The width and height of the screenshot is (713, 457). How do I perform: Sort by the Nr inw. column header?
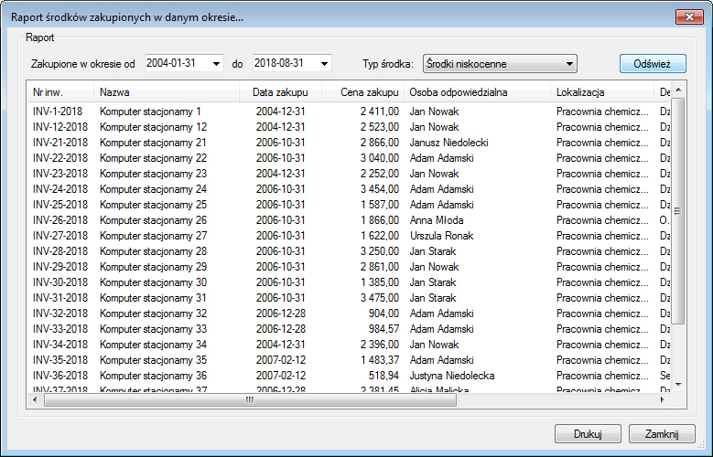pyautogui.click(x=60, y=92)
